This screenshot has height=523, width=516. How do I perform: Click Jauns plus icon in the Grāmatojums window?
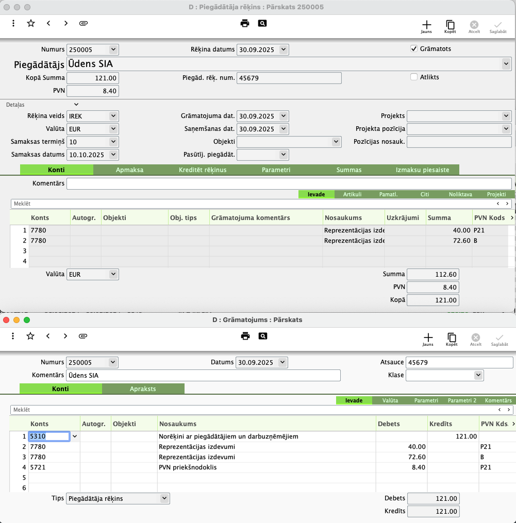427,338
